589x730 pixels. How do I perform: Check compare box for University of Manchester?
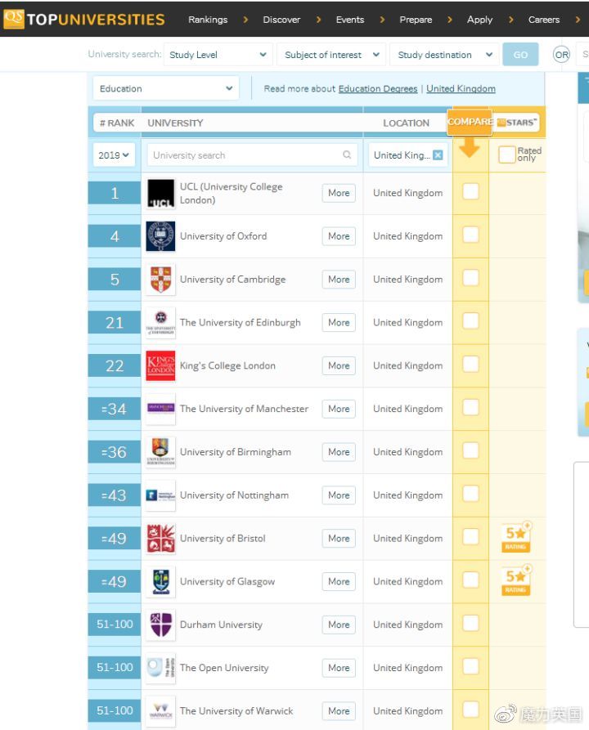click(x=470, y=407)
